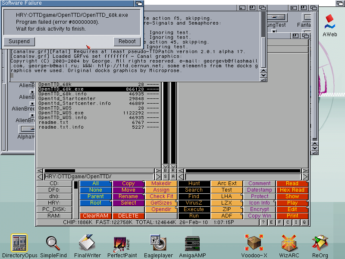
Task: Click the None deselect button
Action: 96,190
